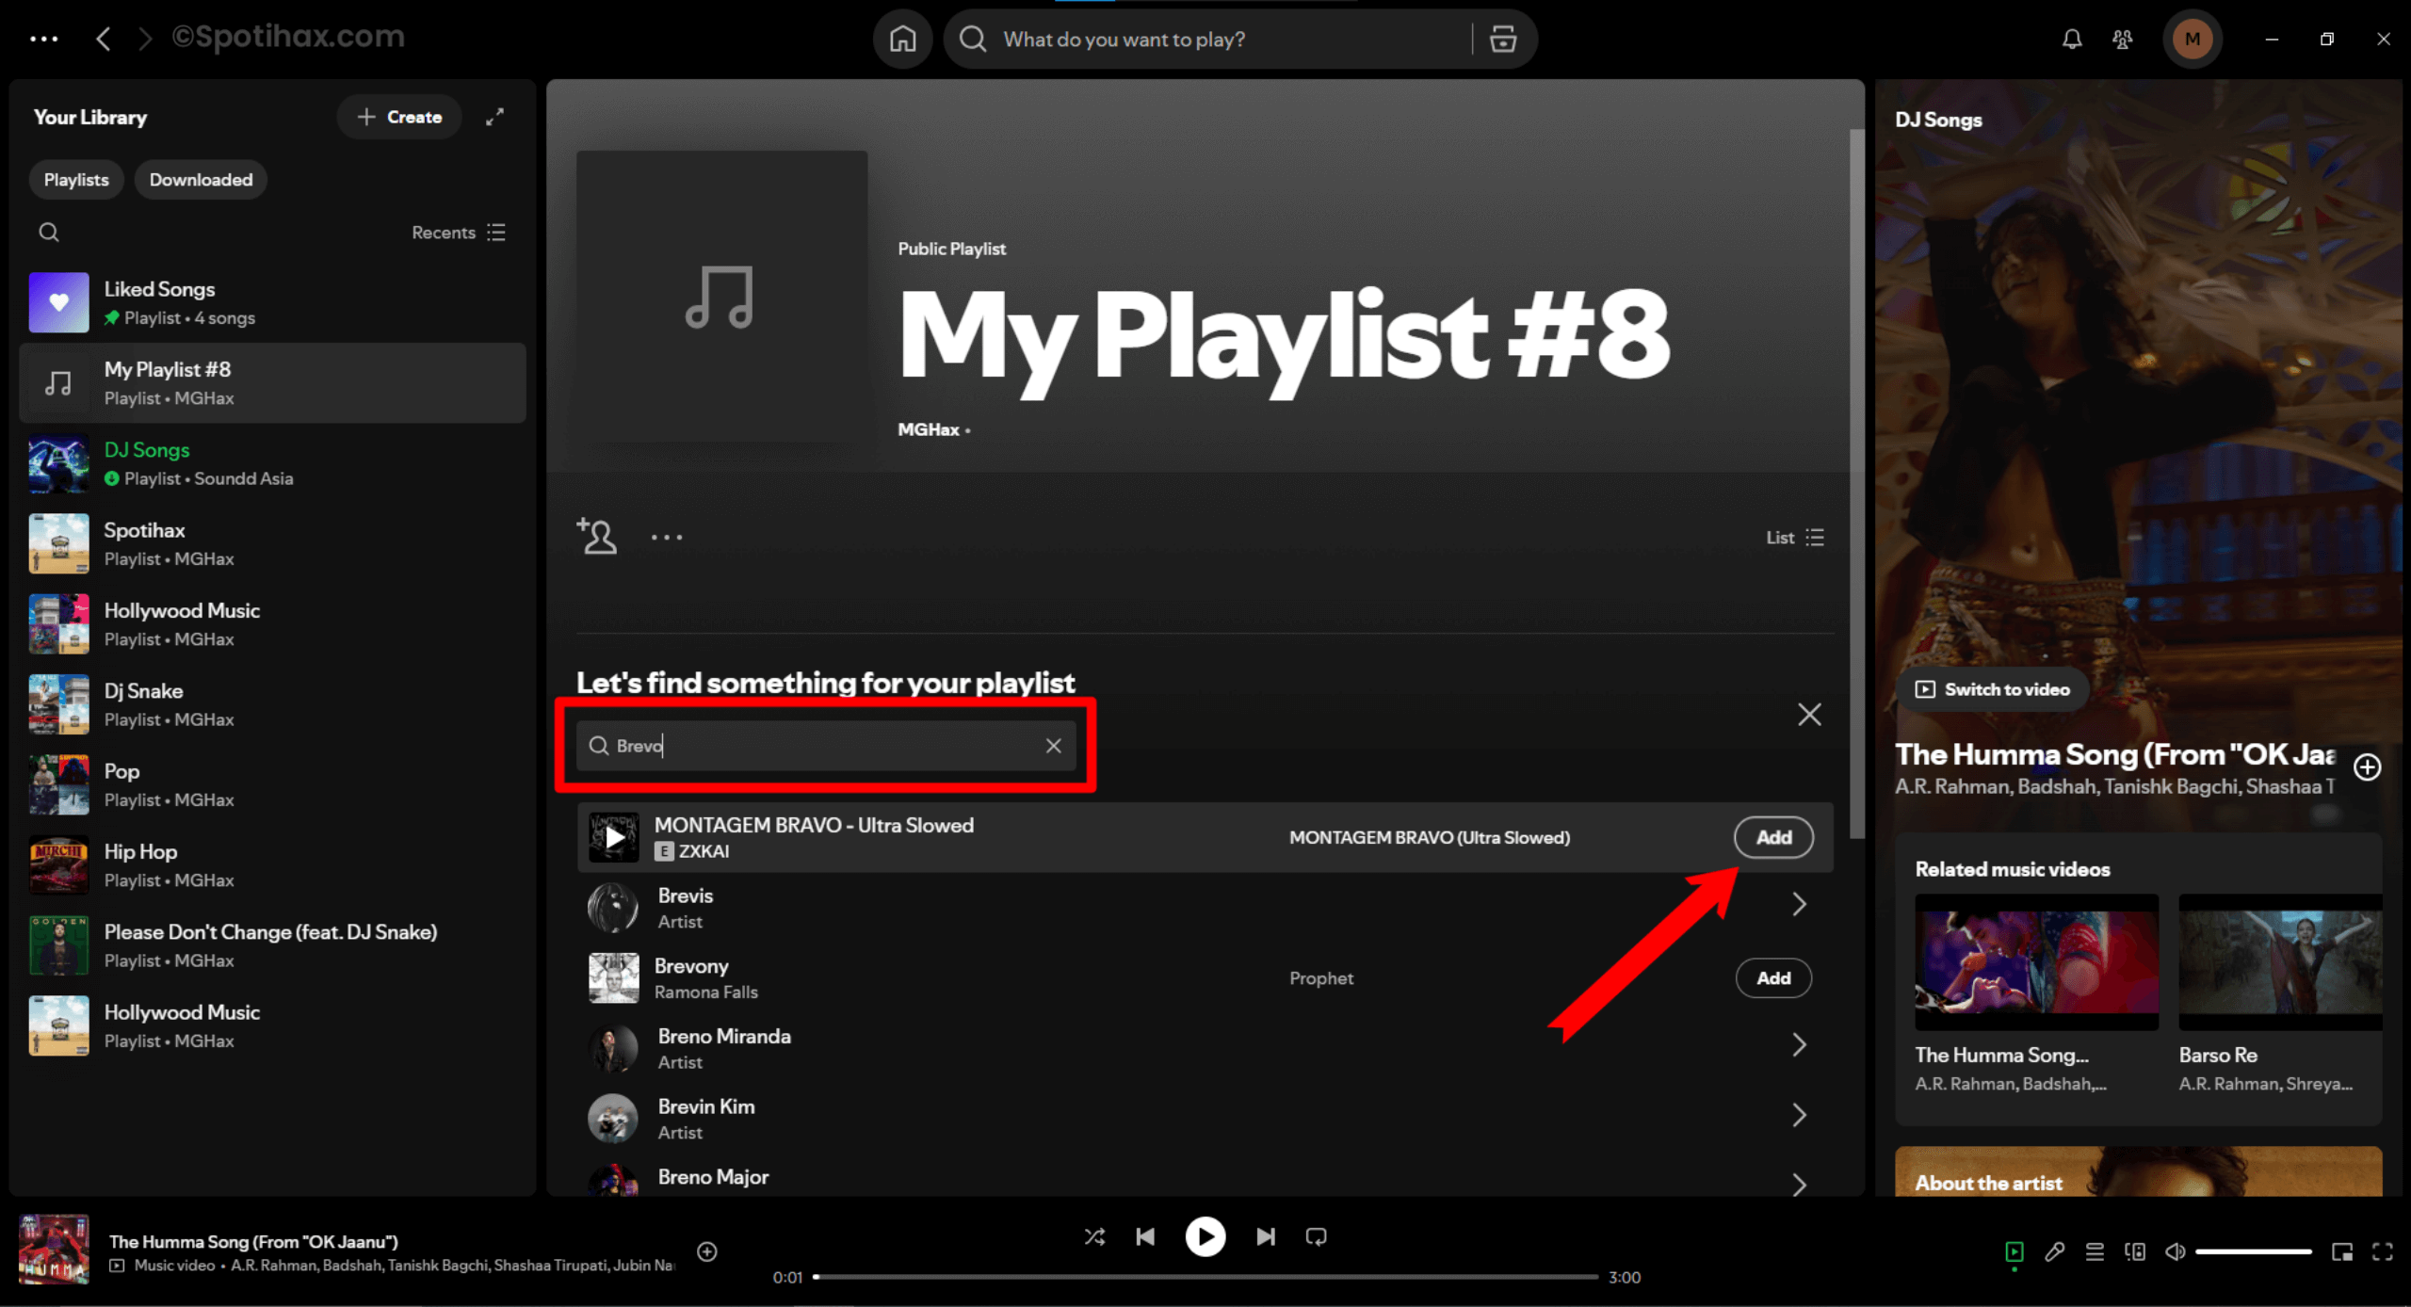Open DJ Songs playlist in library

pyautogui.click(x=272, y=463)
